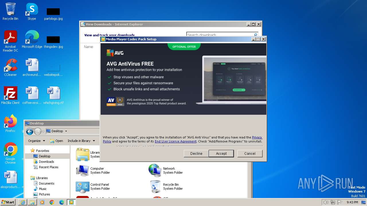Launch Google Chrome desktop shortcut

click(x=10, y=153)
